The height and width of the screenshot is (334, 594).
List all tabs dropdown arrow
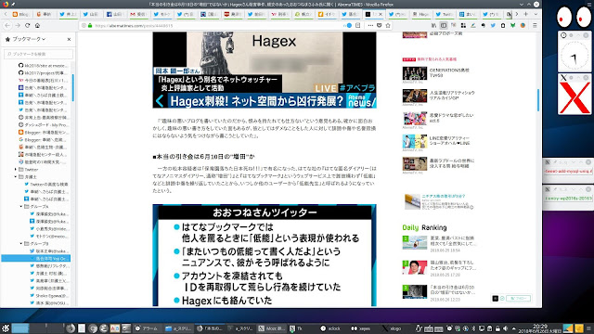pos(536,14)
